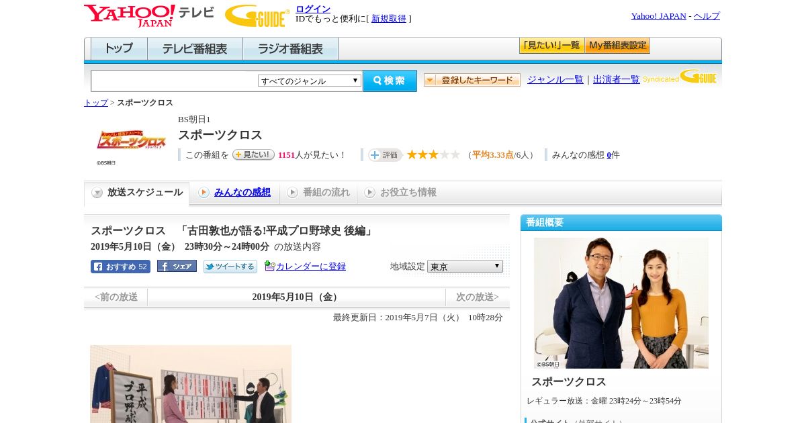Click the BS朝日1 channel label
Image resolution: width=806 pixels, height=423 pixels.
pos(194,120)
